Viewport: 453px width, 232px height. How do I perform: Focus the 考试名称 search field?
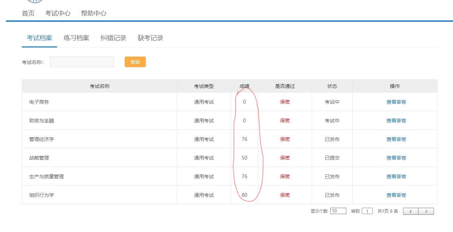[82, 62]
